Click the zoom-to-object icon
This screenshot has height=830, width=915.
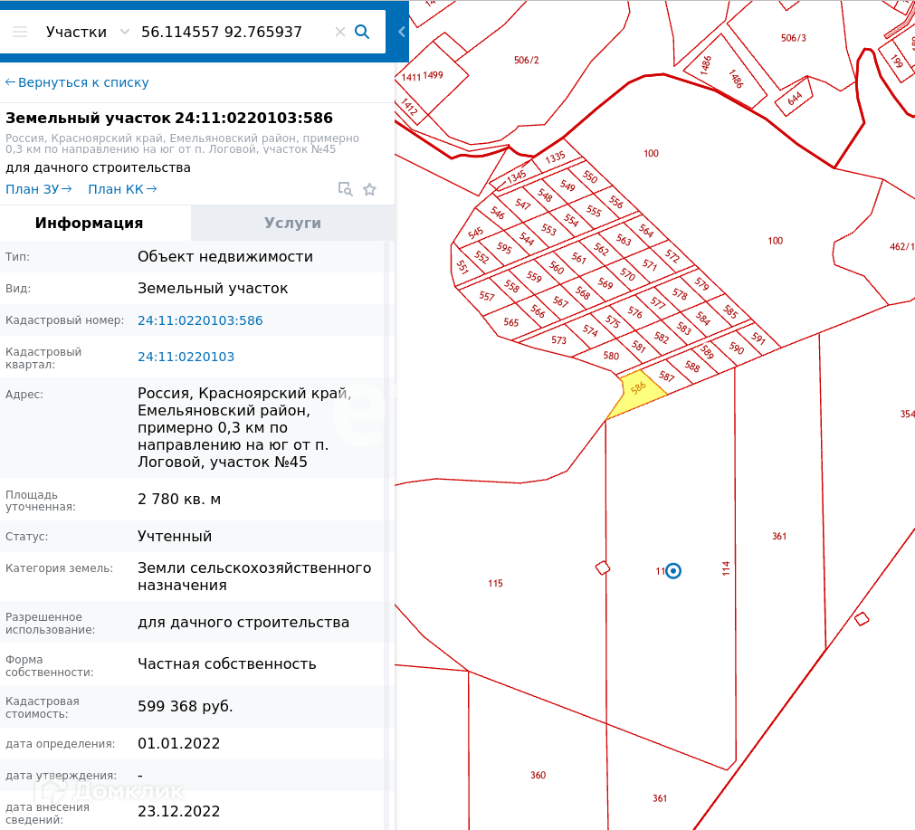(x=345, y=189)
